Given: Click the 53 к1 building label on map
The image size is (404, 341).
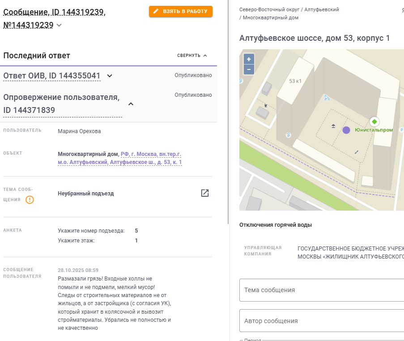Looking at the screenshot, I should point(296,81).
